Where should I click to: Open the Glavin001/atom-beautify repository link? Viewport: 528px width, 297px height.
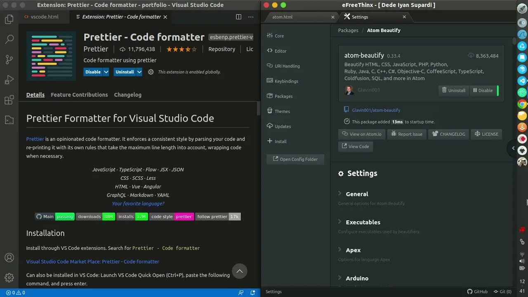376,110
